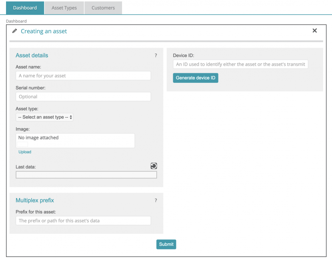Close the Creating an asset dialog
Image resolution: width=332 pixels, height=259 pixels.
click(314, 31)
